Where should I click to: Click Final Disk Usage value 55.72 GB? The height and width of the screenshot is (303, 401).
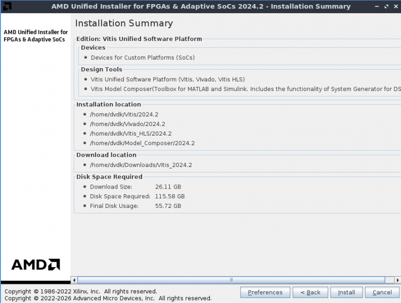tap(168, 206)
